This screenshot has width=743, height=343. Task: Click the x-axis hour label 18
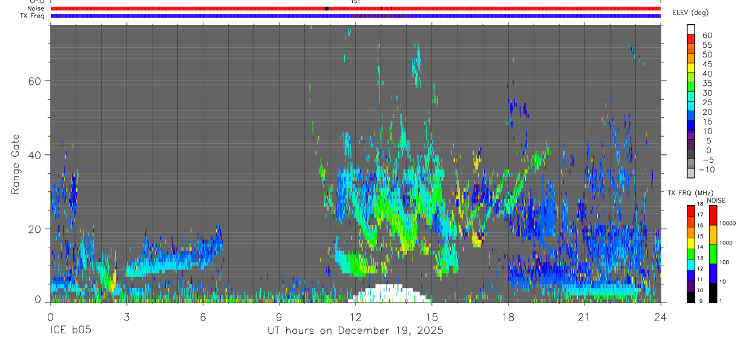tap(508, 316)
